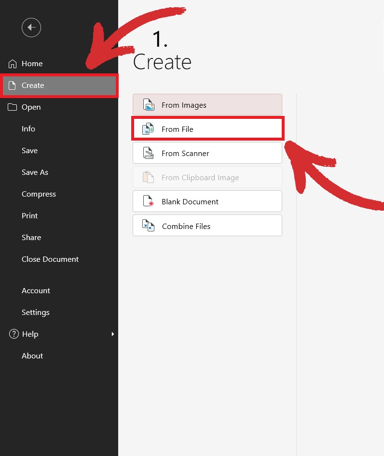Create PDF with From File button
Image resolution: width=384 pixels, height=456 pixels.
coord(207,129)
